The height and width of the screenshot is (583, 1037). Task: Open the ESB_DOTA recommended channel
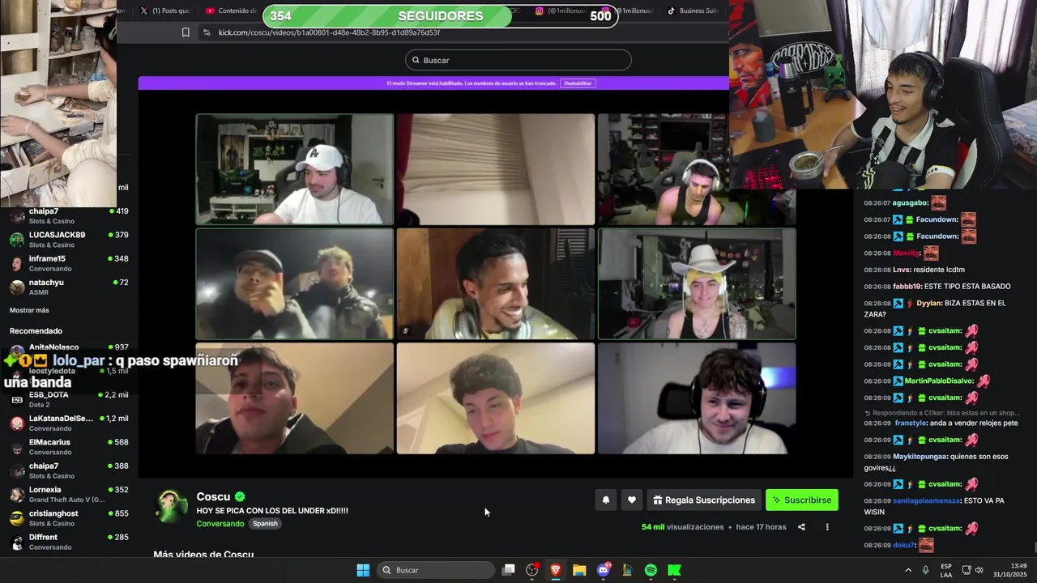[69, 399]
